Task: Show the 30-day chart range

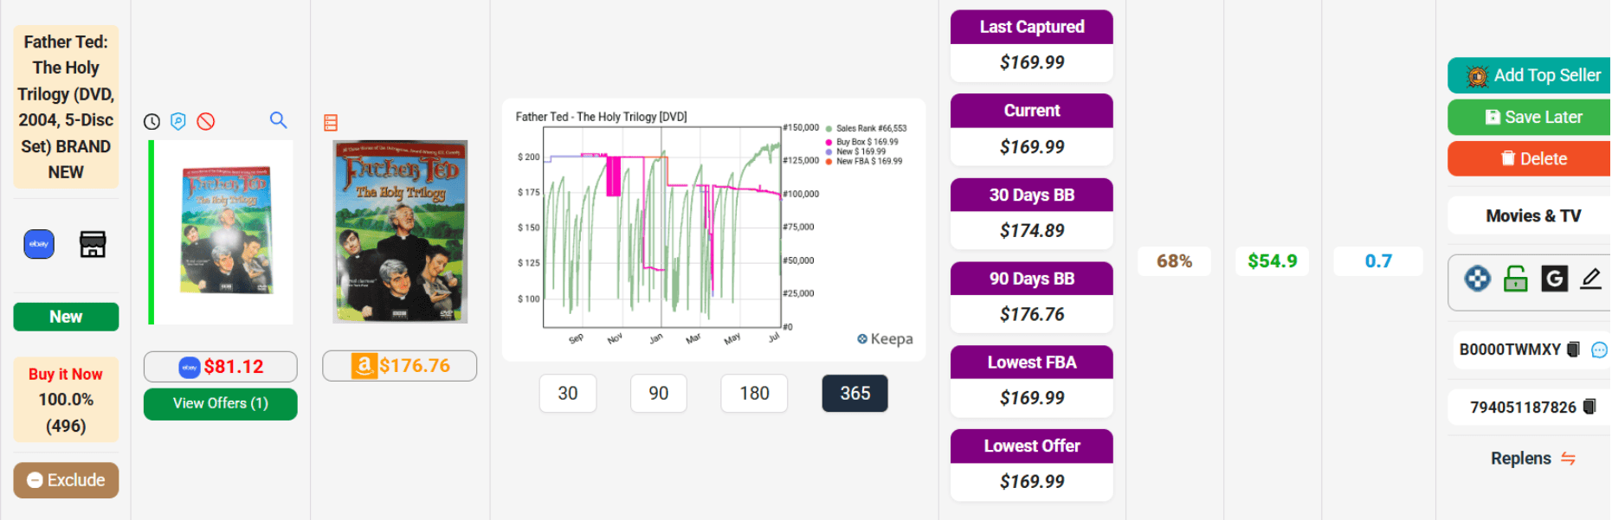Action: [x=568, y=394]
